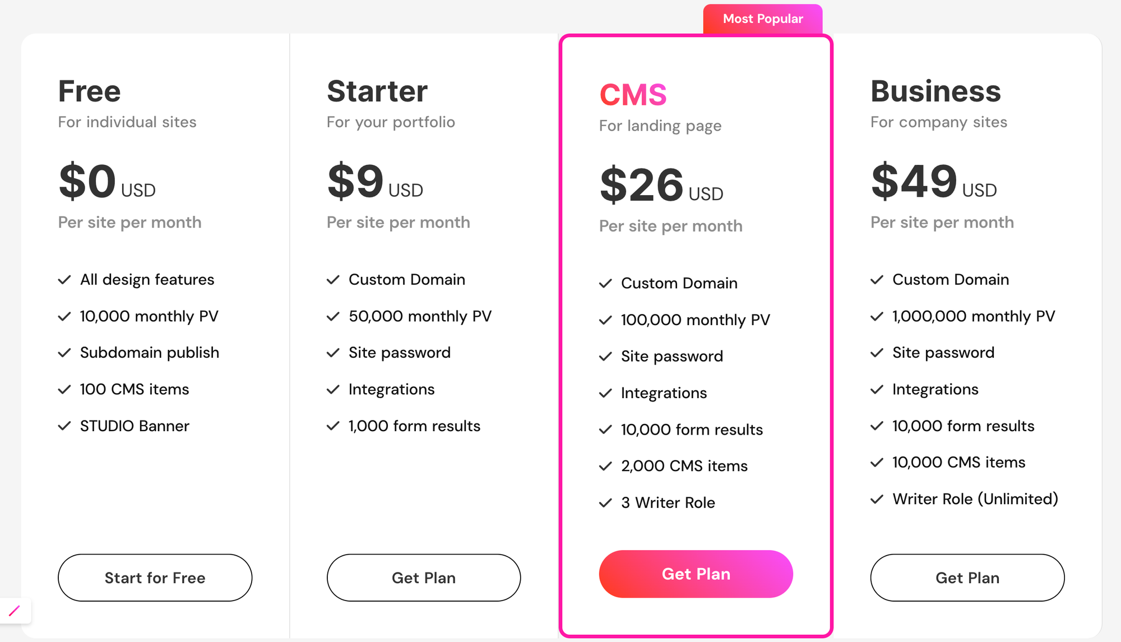Click the checkmark beside 1,000 form results
Viewport: 1121px width, 642px height.
[x=333, y=426]
